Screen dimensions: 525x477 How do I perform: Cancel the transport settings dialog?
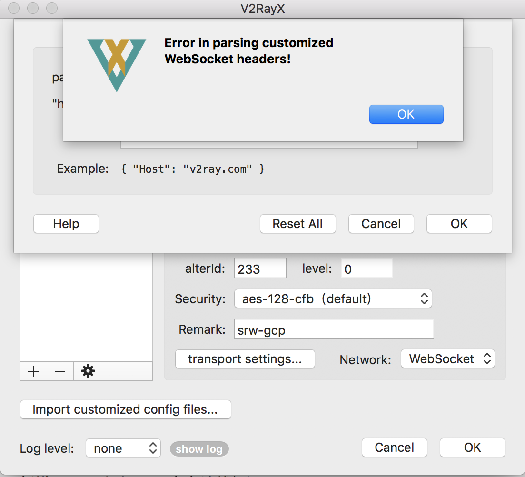(381, 224)
